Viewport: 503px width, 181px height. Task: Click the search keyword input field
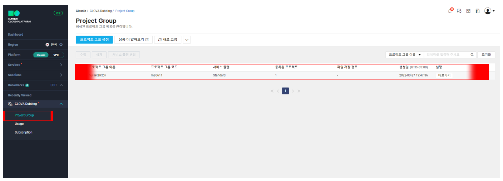(447, 55)
